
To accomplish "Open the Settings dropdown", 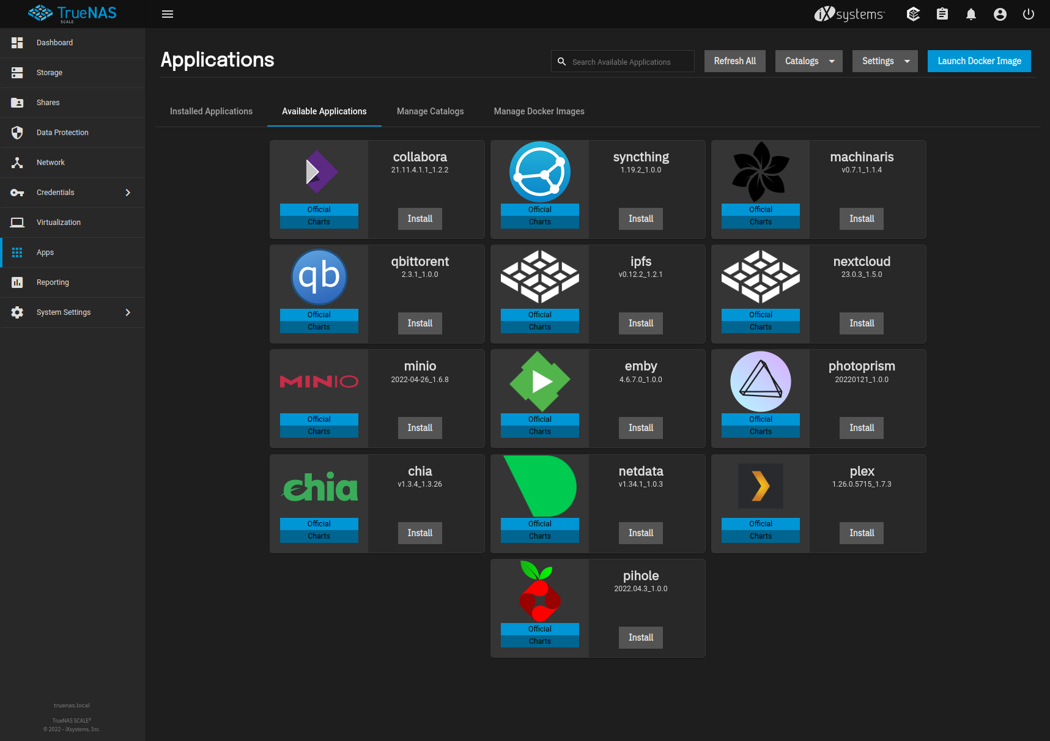I will (885, 61).
